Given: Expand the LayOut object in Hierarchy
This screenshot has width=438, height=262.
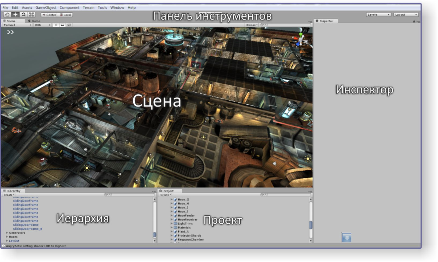Looking at the screenshot, I should coord(7,241).
